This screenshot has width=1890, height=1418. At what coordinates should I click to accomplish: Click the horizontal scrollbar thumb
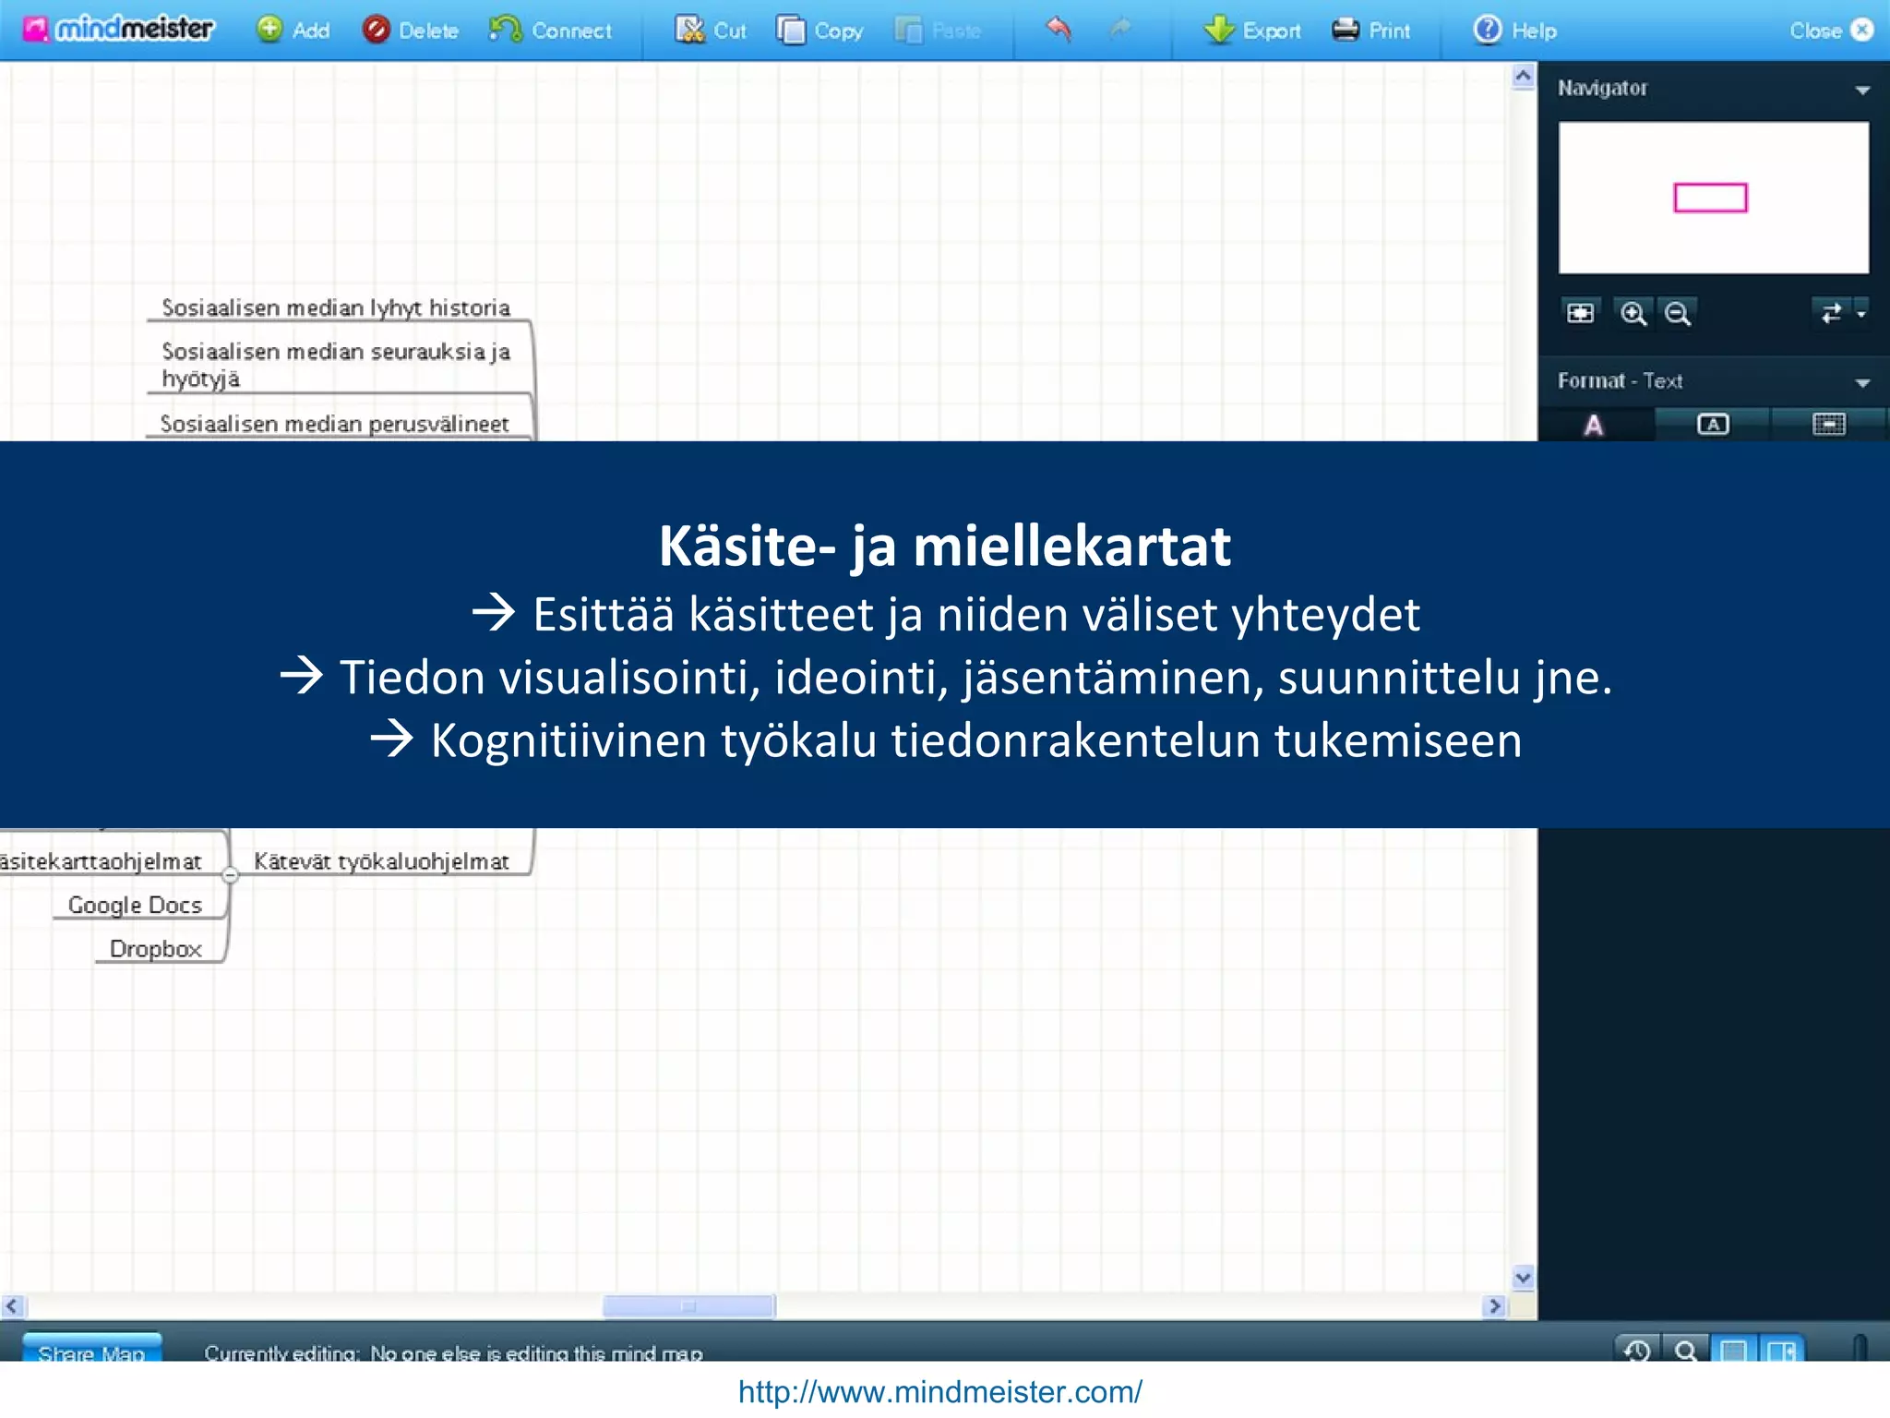click(688, 1306)
